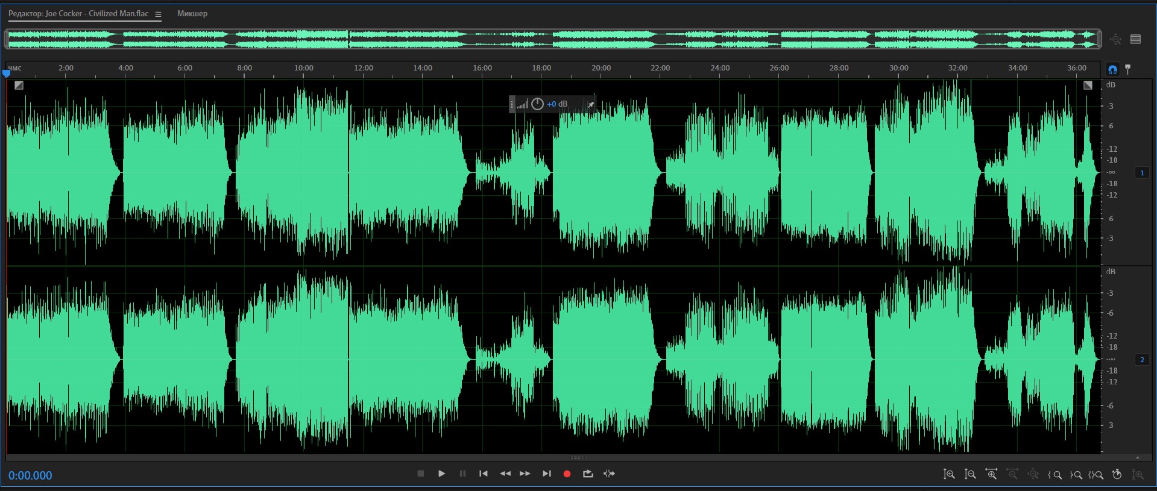Click the last dimmed zoom icon at far right

tap(1138, 475)
